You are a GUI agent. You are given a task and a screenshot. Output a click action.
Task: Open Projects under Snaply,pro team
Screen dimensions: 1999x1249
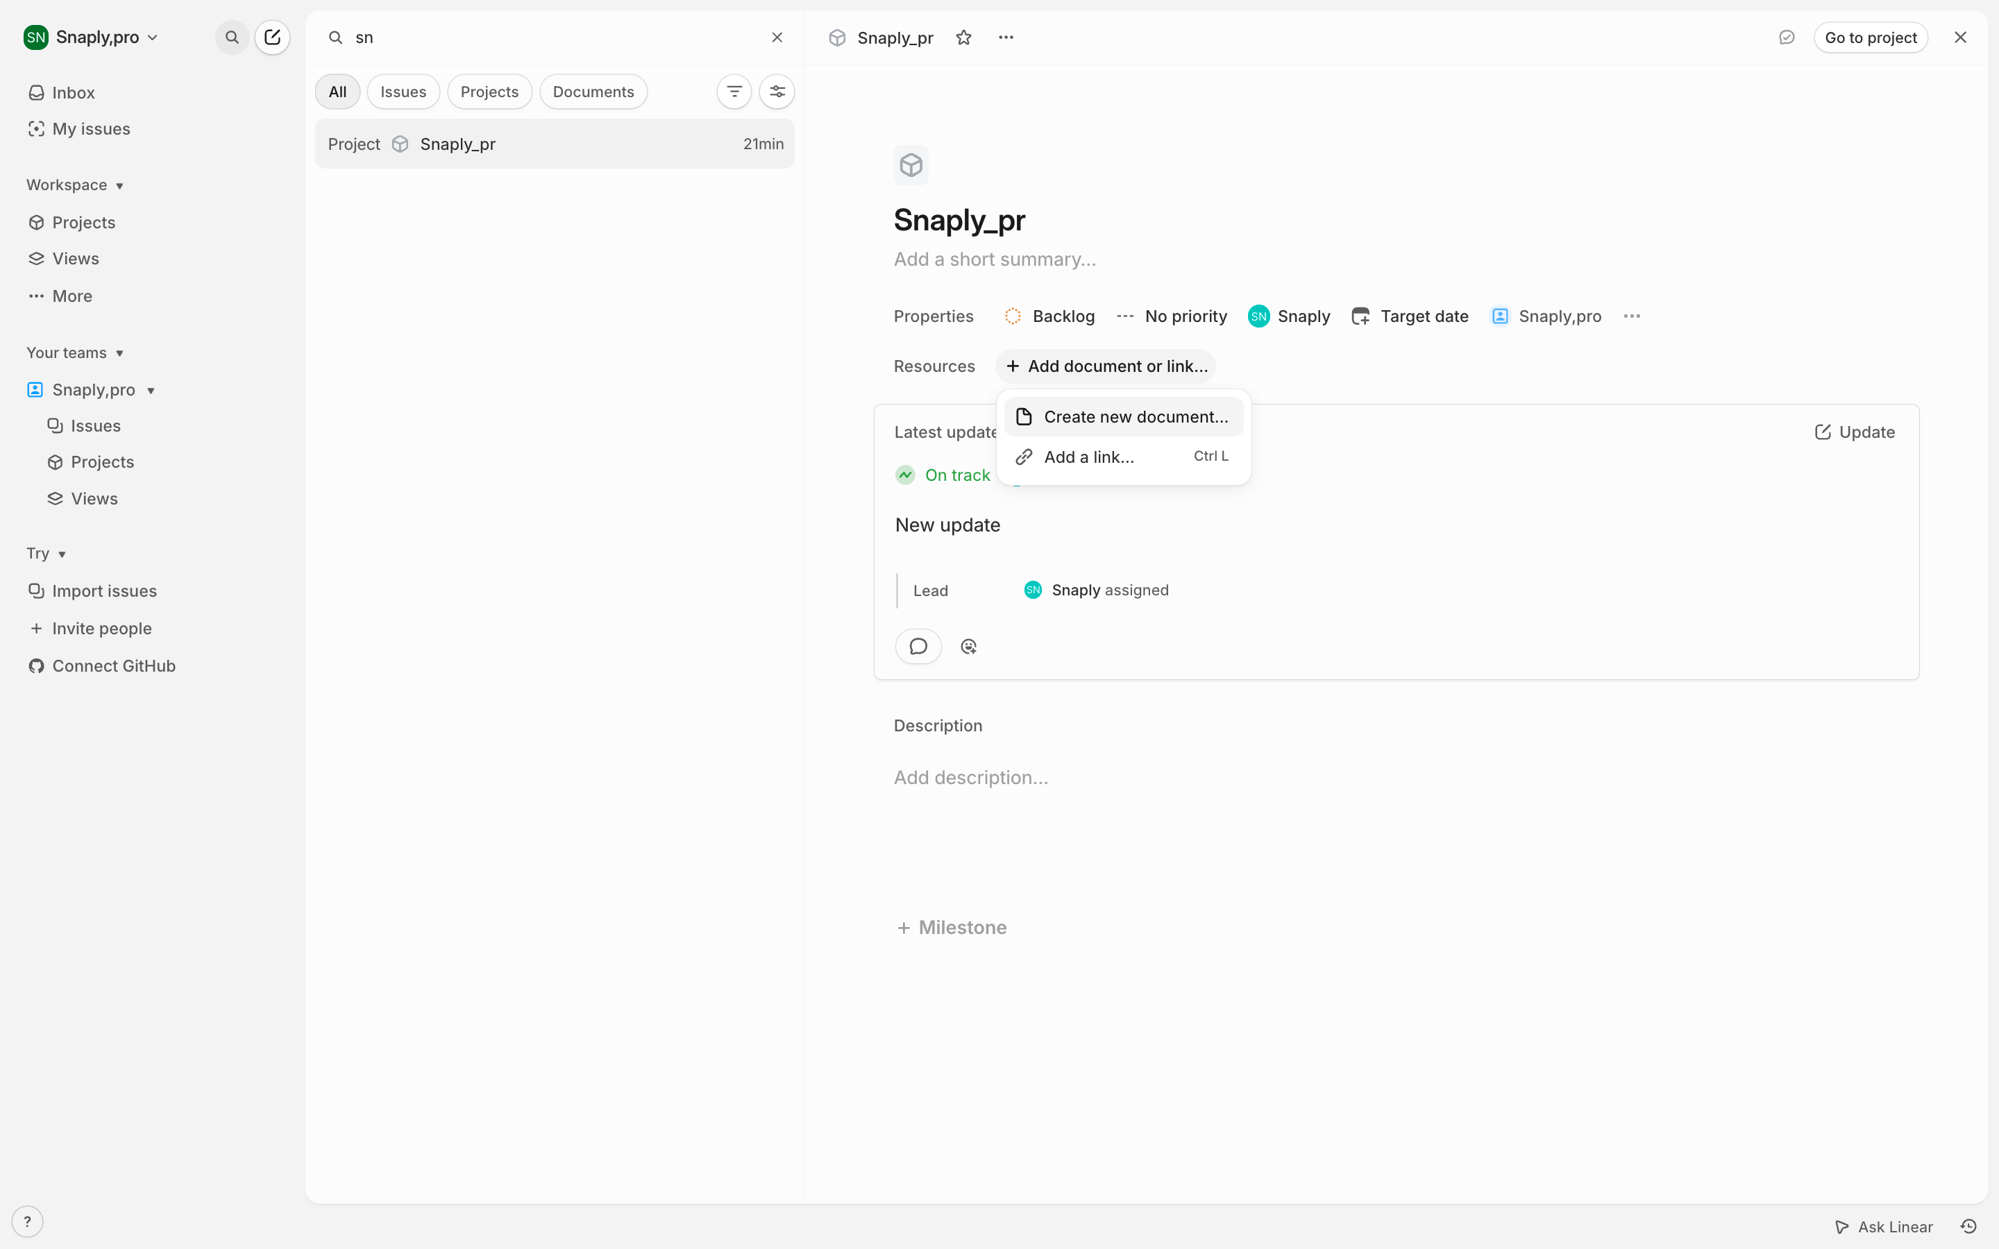point(91,461)
